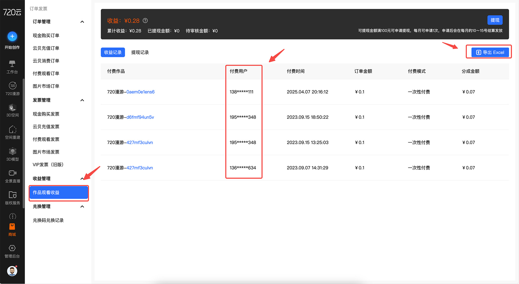The width and height of the screenshot is (519, 284).
Task: Click the help question mark beside 收益
Action: (145, 20)
